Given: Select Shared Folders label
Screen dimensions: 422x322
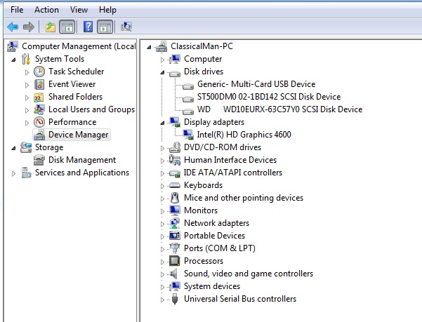Looking at the screenshot, I should click(x=75, y=97).
